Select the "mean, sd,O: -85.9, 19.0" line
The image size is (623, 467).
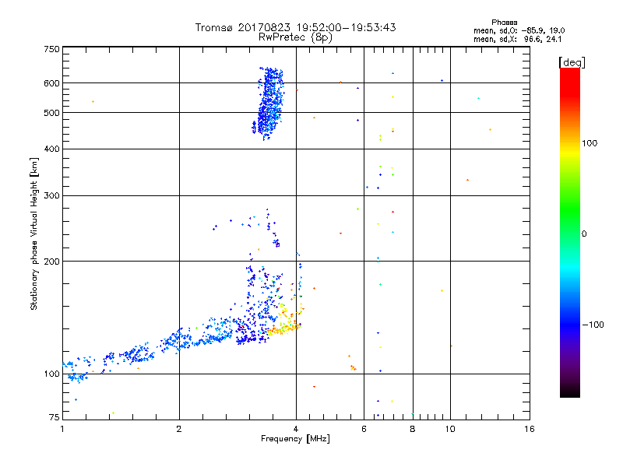point(519,30)
